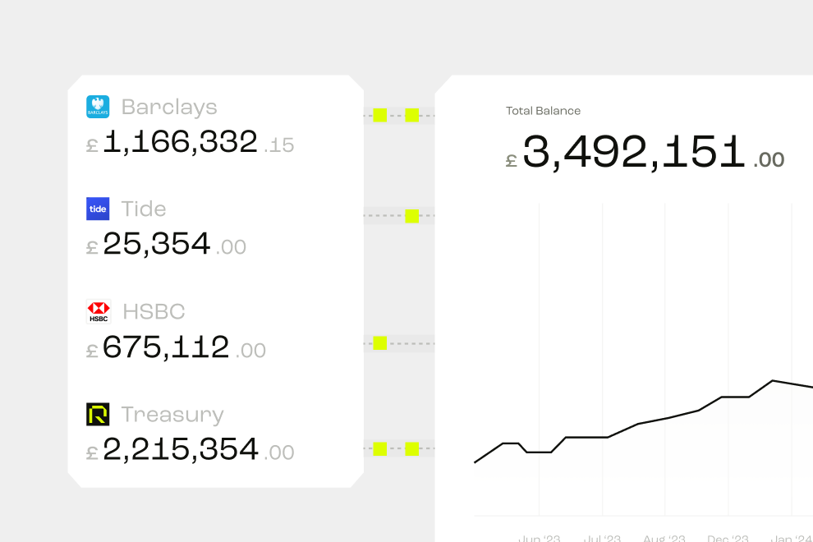This screenshot has height=542, width=813.
Task: Click the Aug '23 chart axis label
Action: click(x=664, y=538)
